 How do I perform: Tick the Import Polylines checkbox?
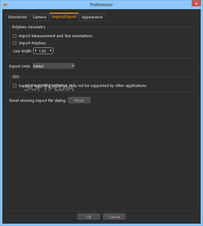[x=15, y=43]
